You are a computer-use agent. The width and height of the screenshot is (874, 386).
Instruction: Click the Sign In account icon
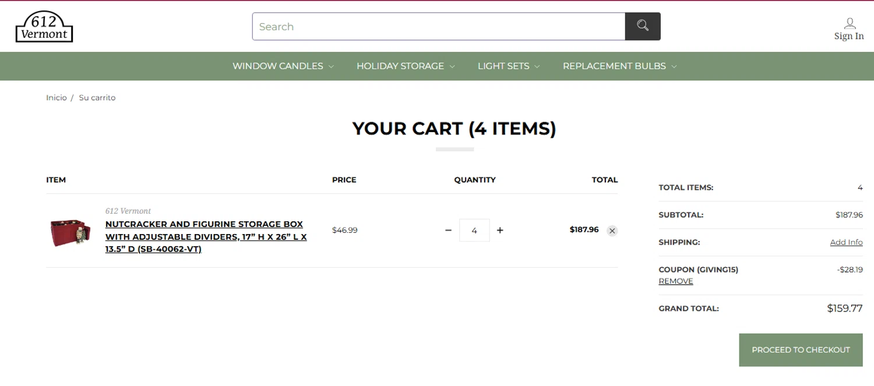(x=850, y=23)
